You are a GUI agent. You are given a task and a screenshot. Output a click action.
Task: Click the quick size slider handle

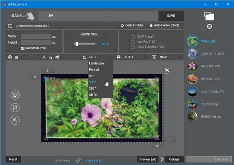click(77, 44)
